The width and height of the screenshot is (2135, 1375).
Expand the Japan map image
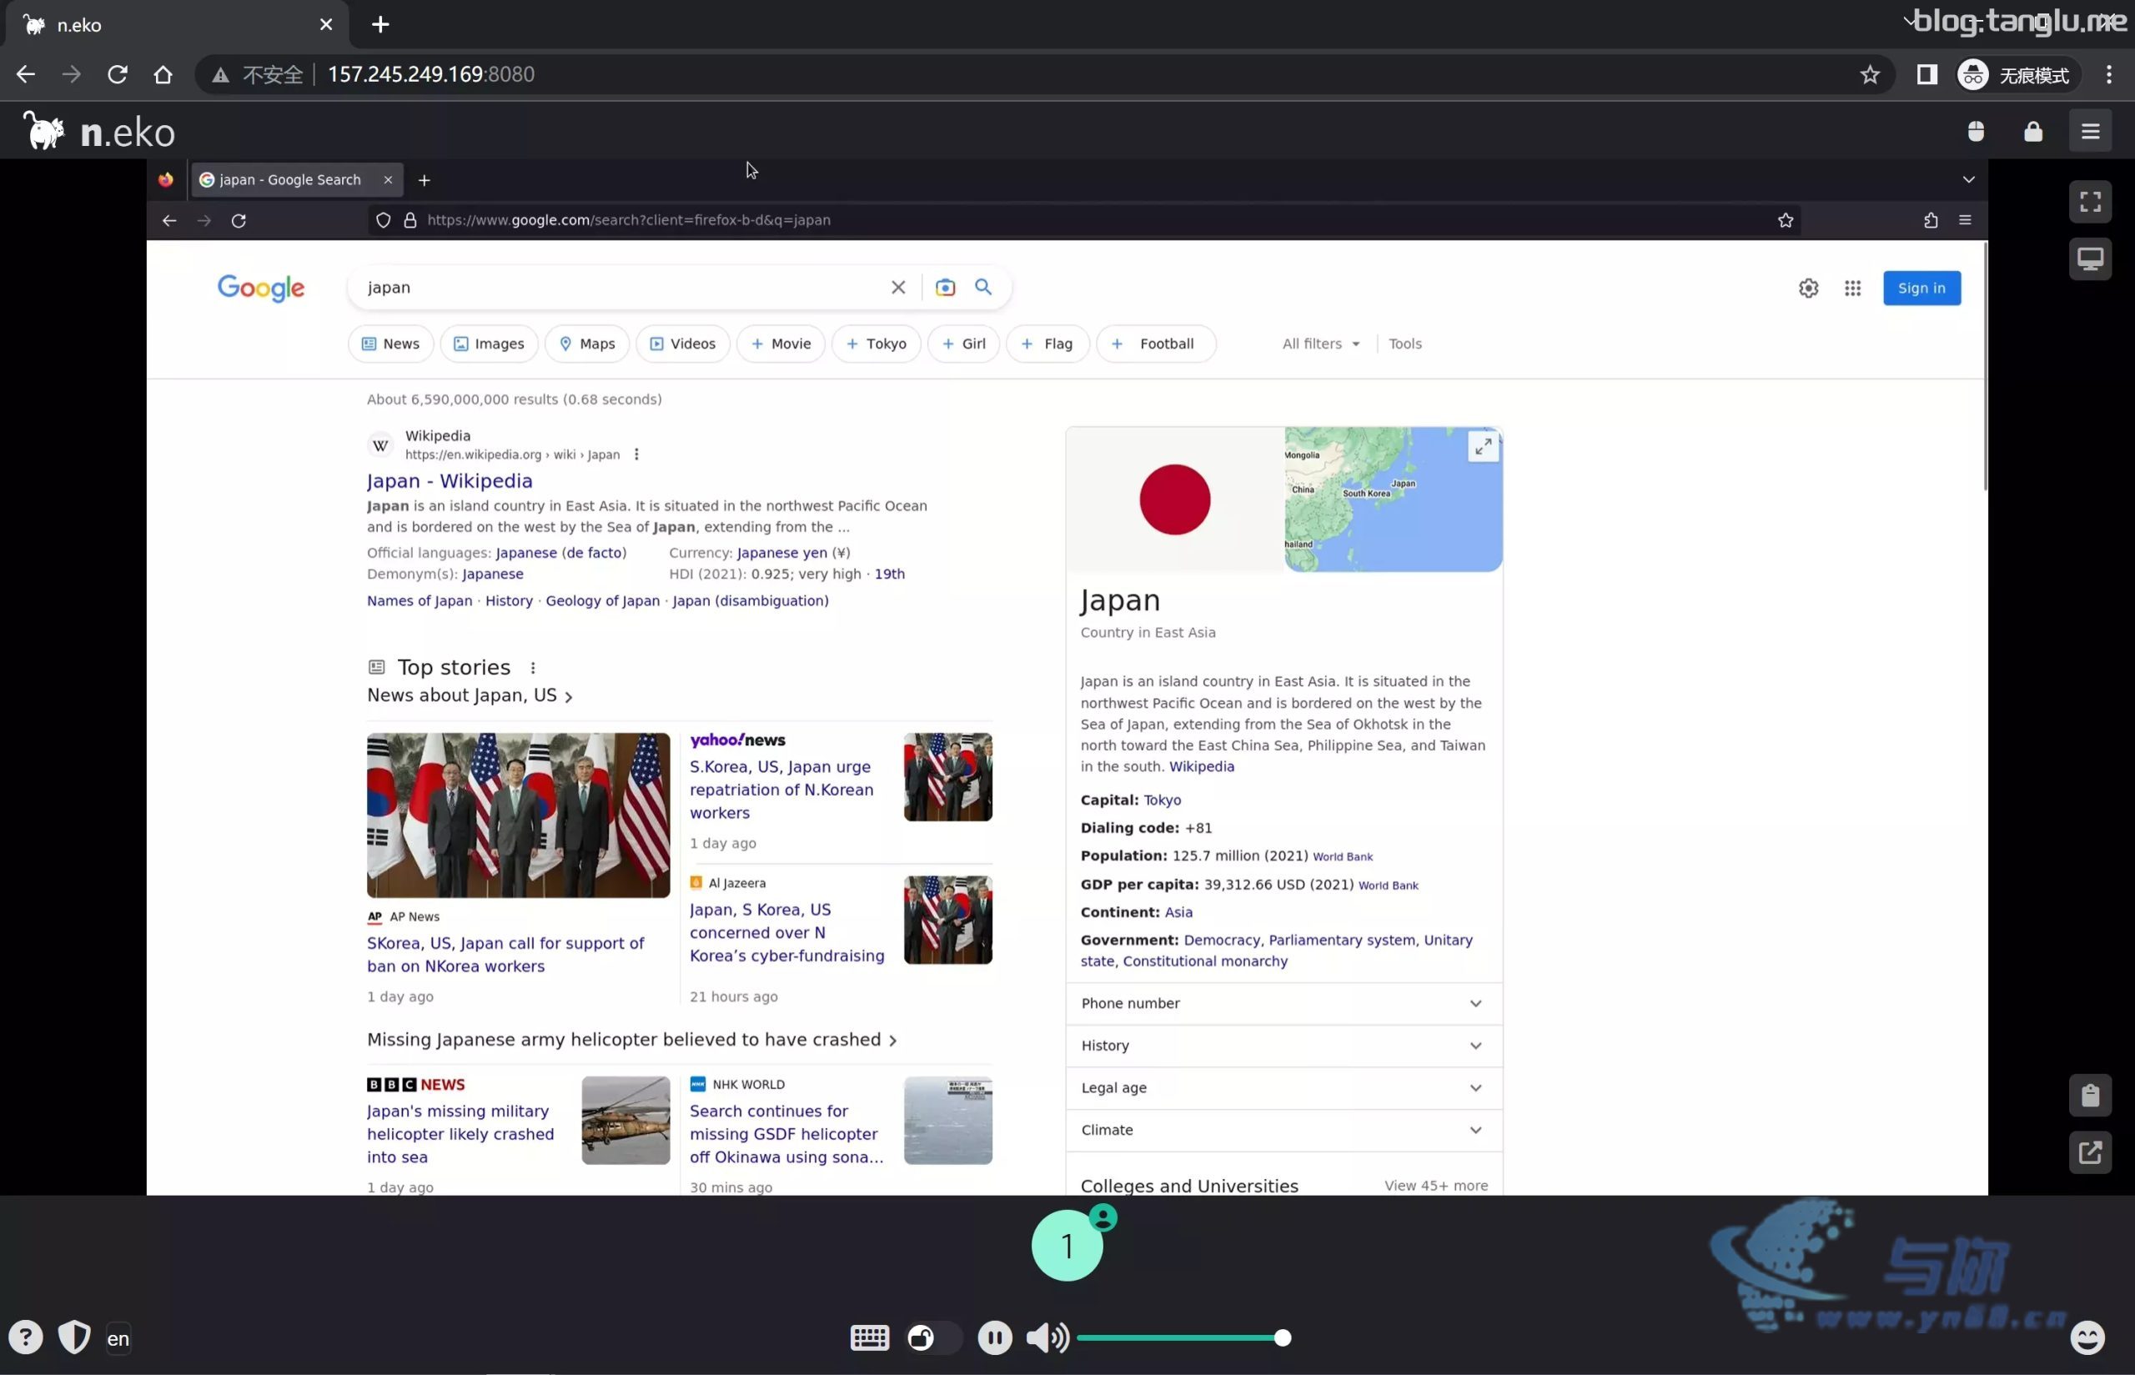point(1482,446)
